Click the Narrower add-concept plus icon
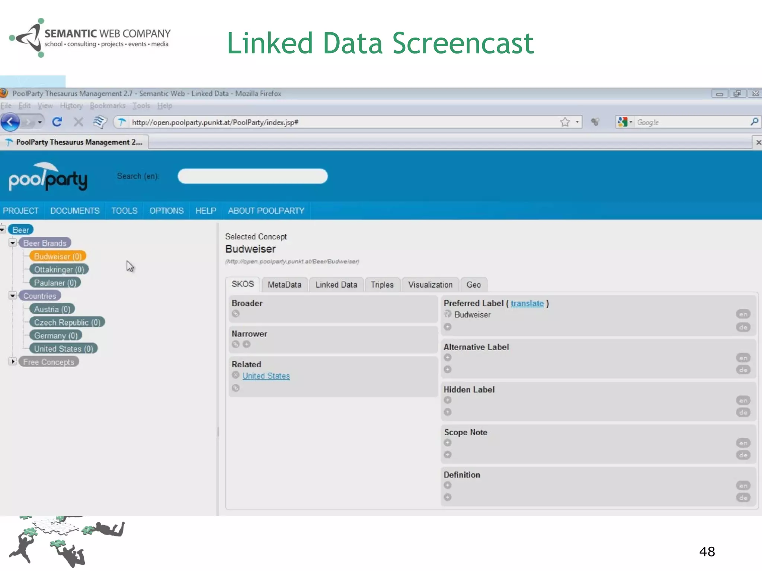This screenshot has width=762, height=571. coord(246,344)
